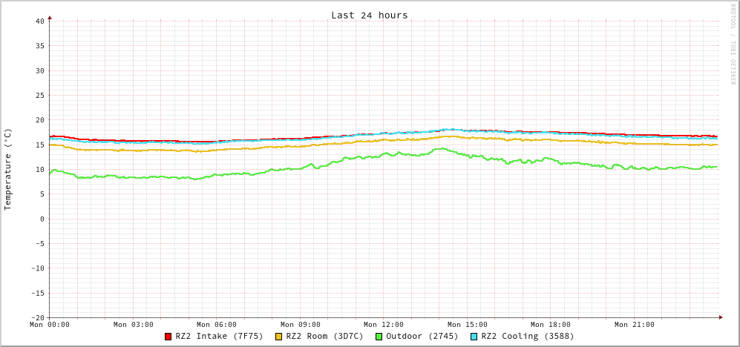The width and height of the screenshot is (740, 347).
Task: Click the arrow at the x-axis right end
Action: [x=720, y=317]
